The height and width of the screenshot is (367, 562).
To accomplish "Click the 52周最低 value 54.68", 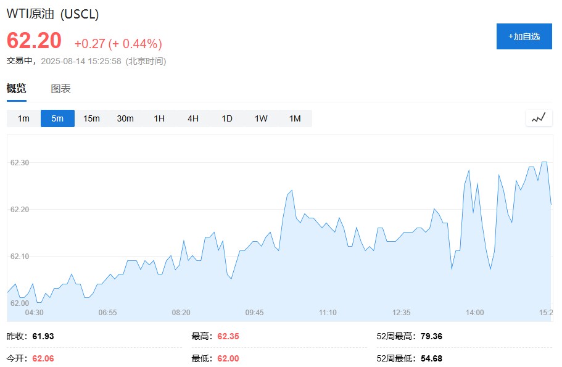I will coord(431,358).
